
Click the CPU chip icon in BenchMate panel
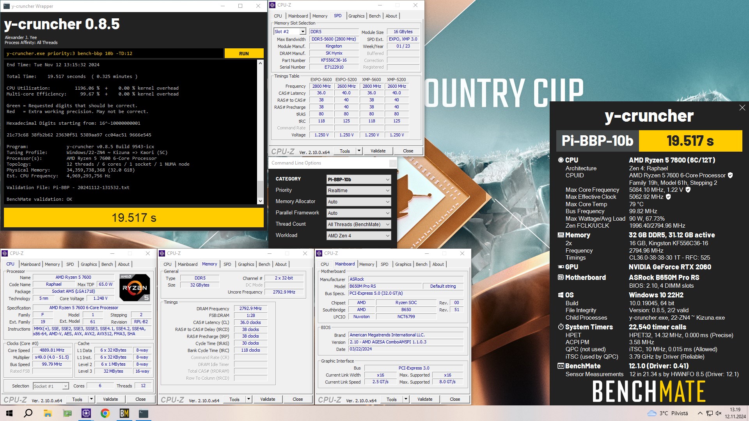pyautogui.click(x=561, y=160)
